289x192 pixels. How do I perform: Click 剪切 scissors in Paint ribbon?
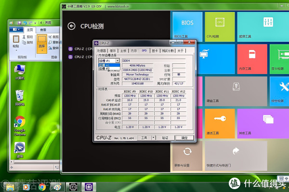(x=27, y=37)
